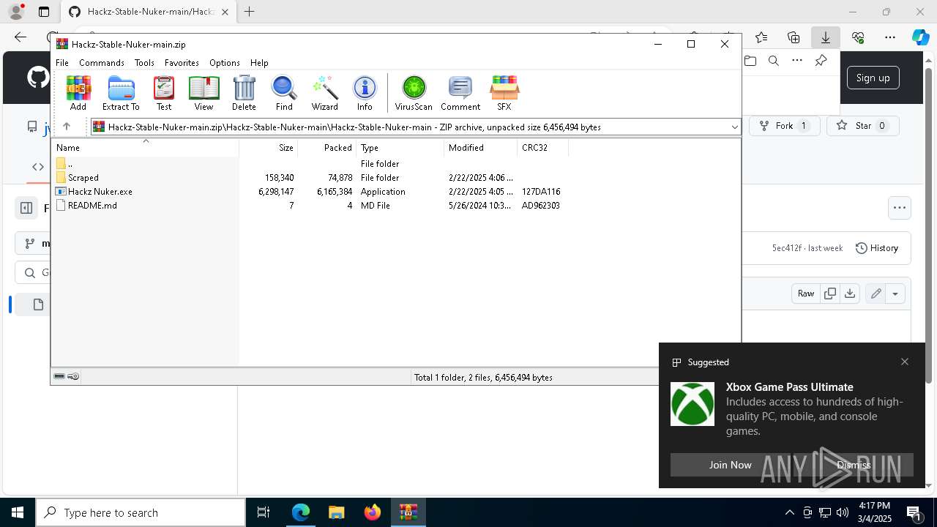Click the taskbar search box

[141, 512]
